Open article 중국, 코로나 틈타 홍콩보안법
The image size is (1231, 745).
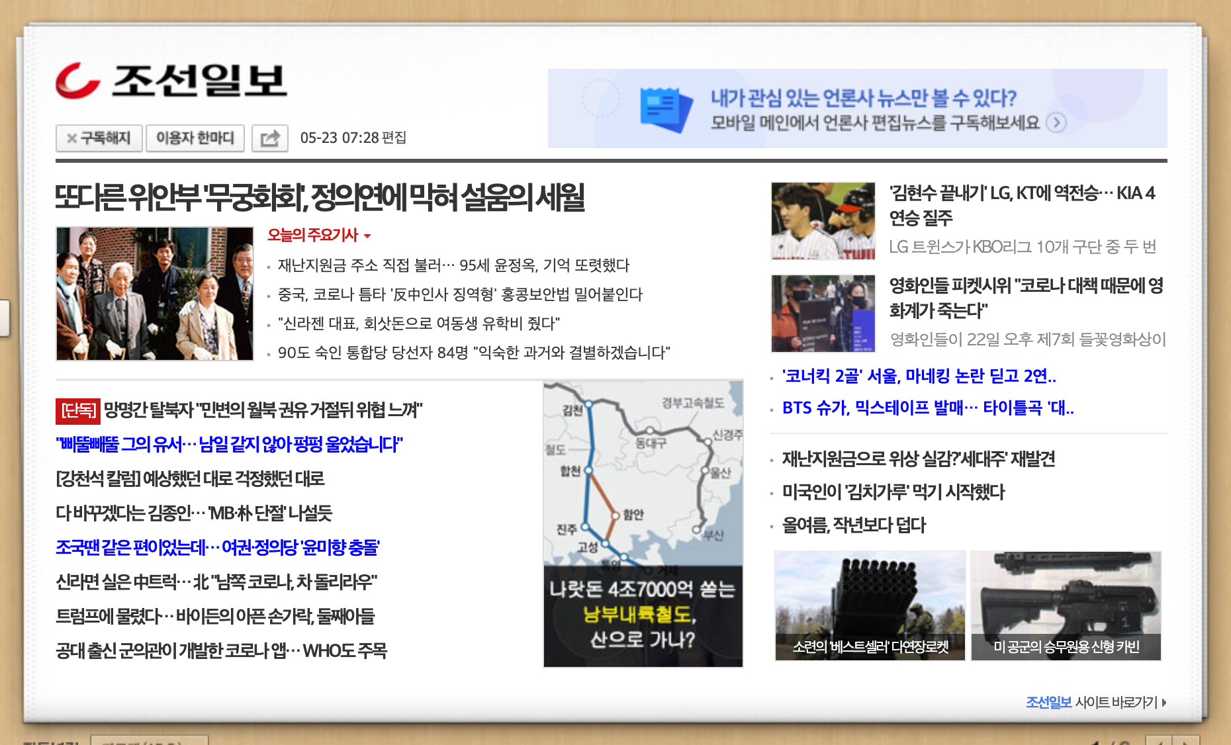point(460,294)
